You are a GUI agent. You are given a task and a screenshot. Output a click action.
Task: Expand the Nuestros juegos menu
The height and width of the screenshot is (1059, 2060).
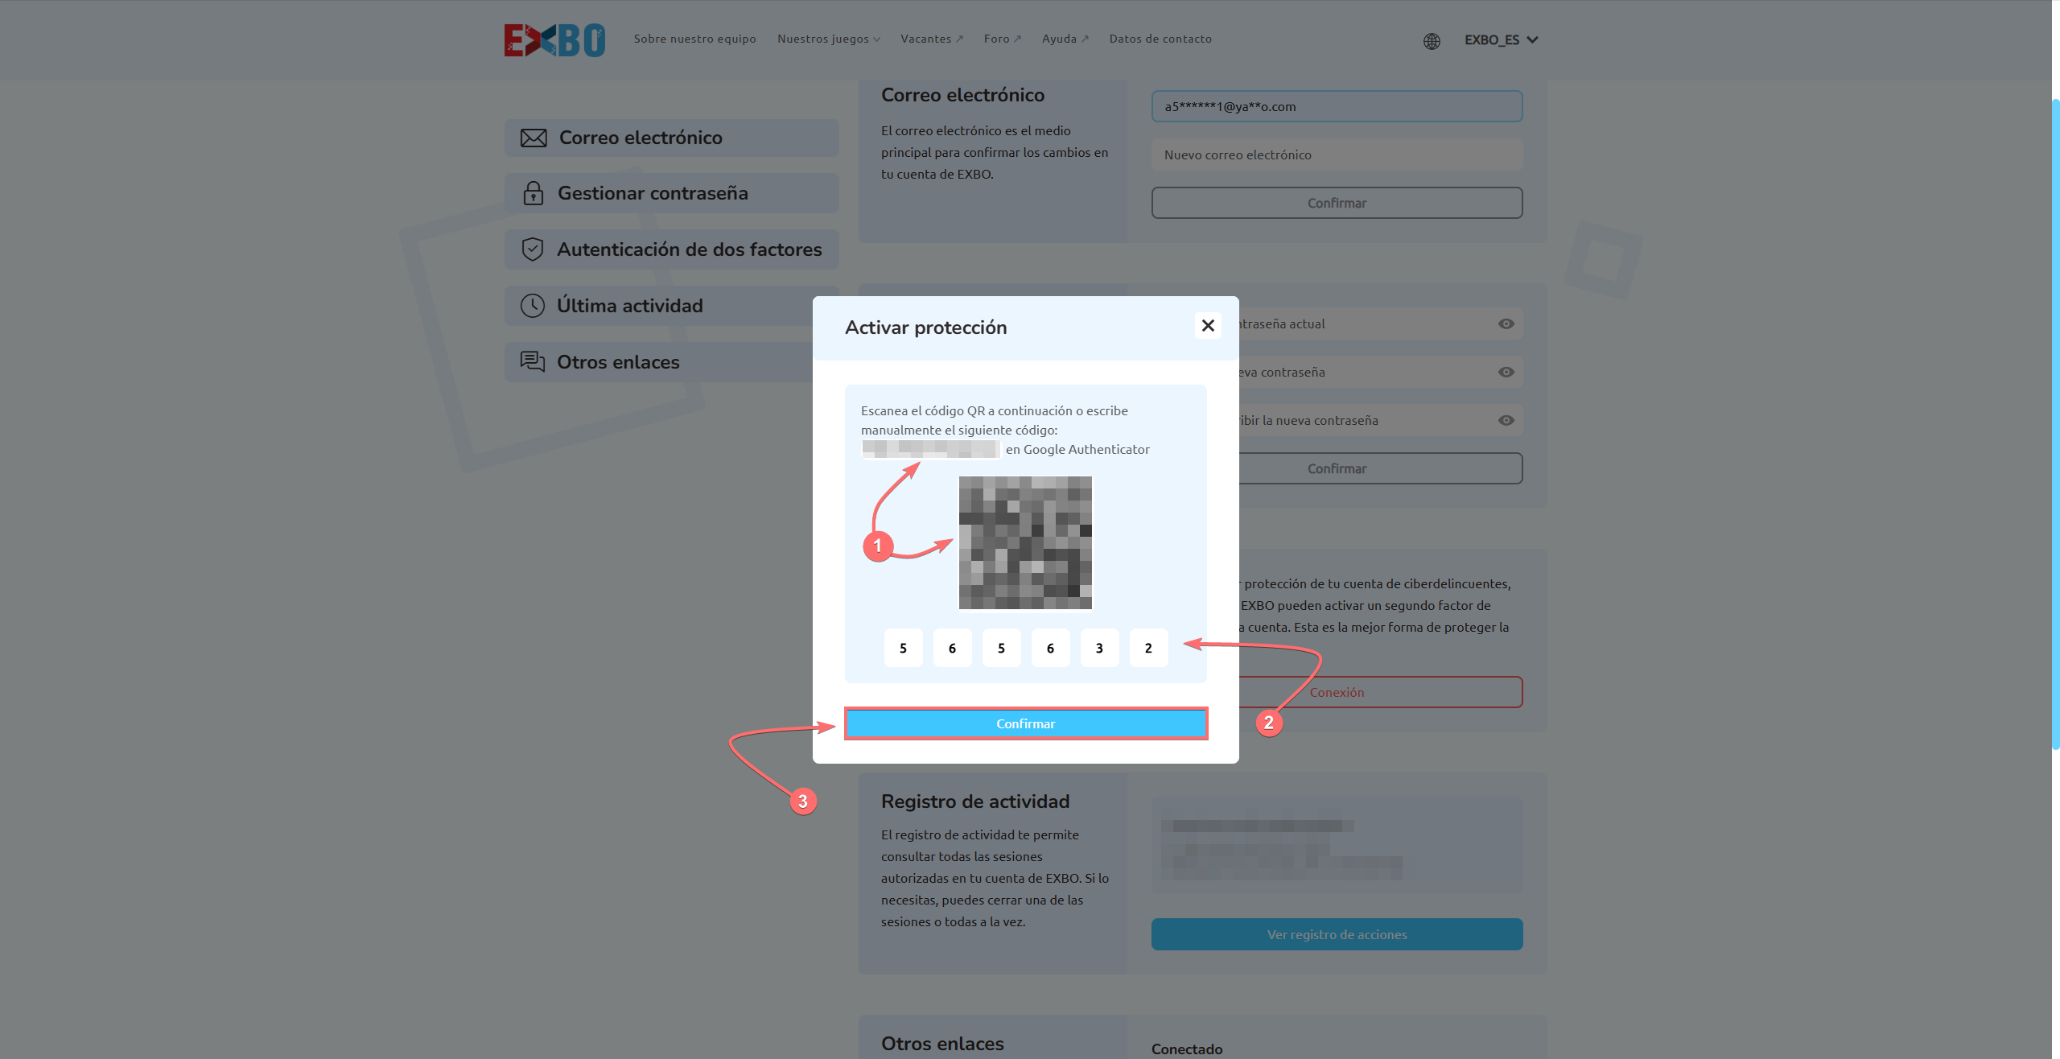[x=829, y=39]
